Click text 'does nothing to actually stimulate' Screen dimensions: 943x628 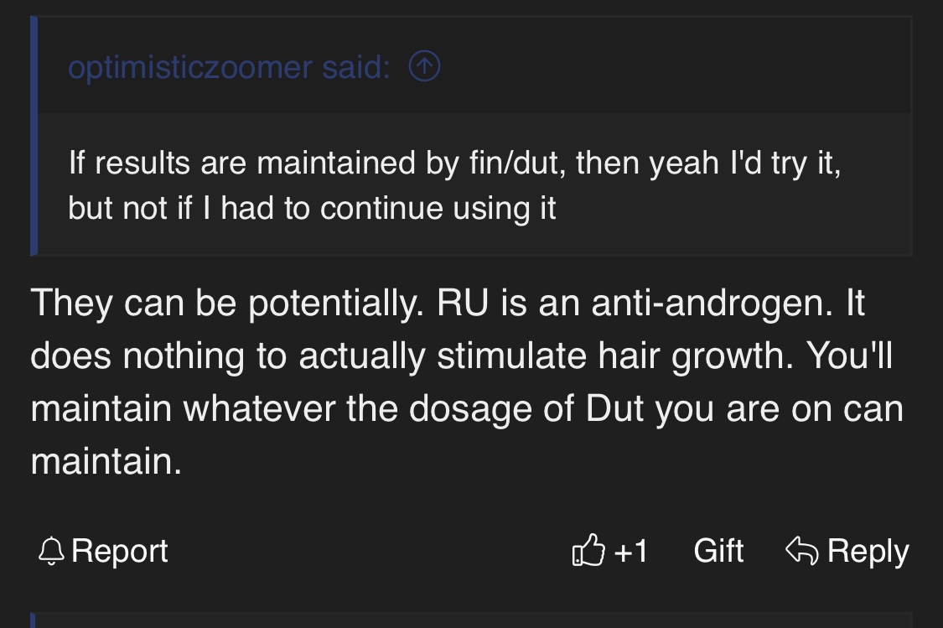[x=308, y=356]
